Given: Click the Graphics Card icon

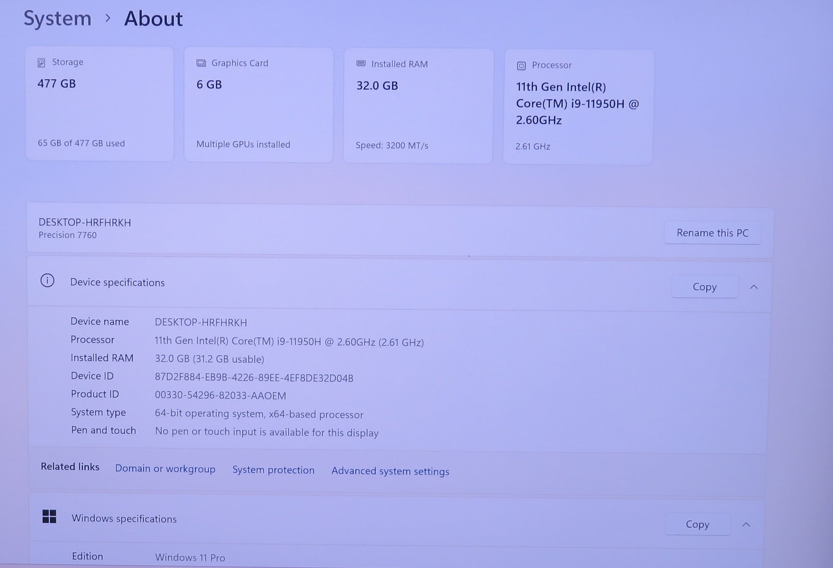Looking at the screenshot, I should [201, 63].
